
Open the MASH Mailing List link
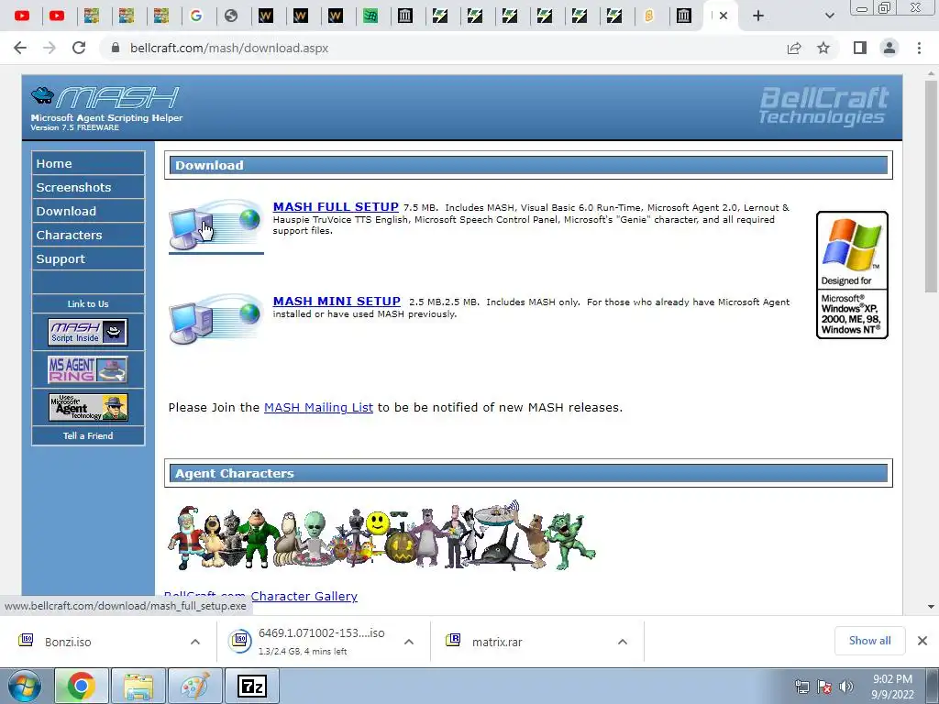coord(318,408)
